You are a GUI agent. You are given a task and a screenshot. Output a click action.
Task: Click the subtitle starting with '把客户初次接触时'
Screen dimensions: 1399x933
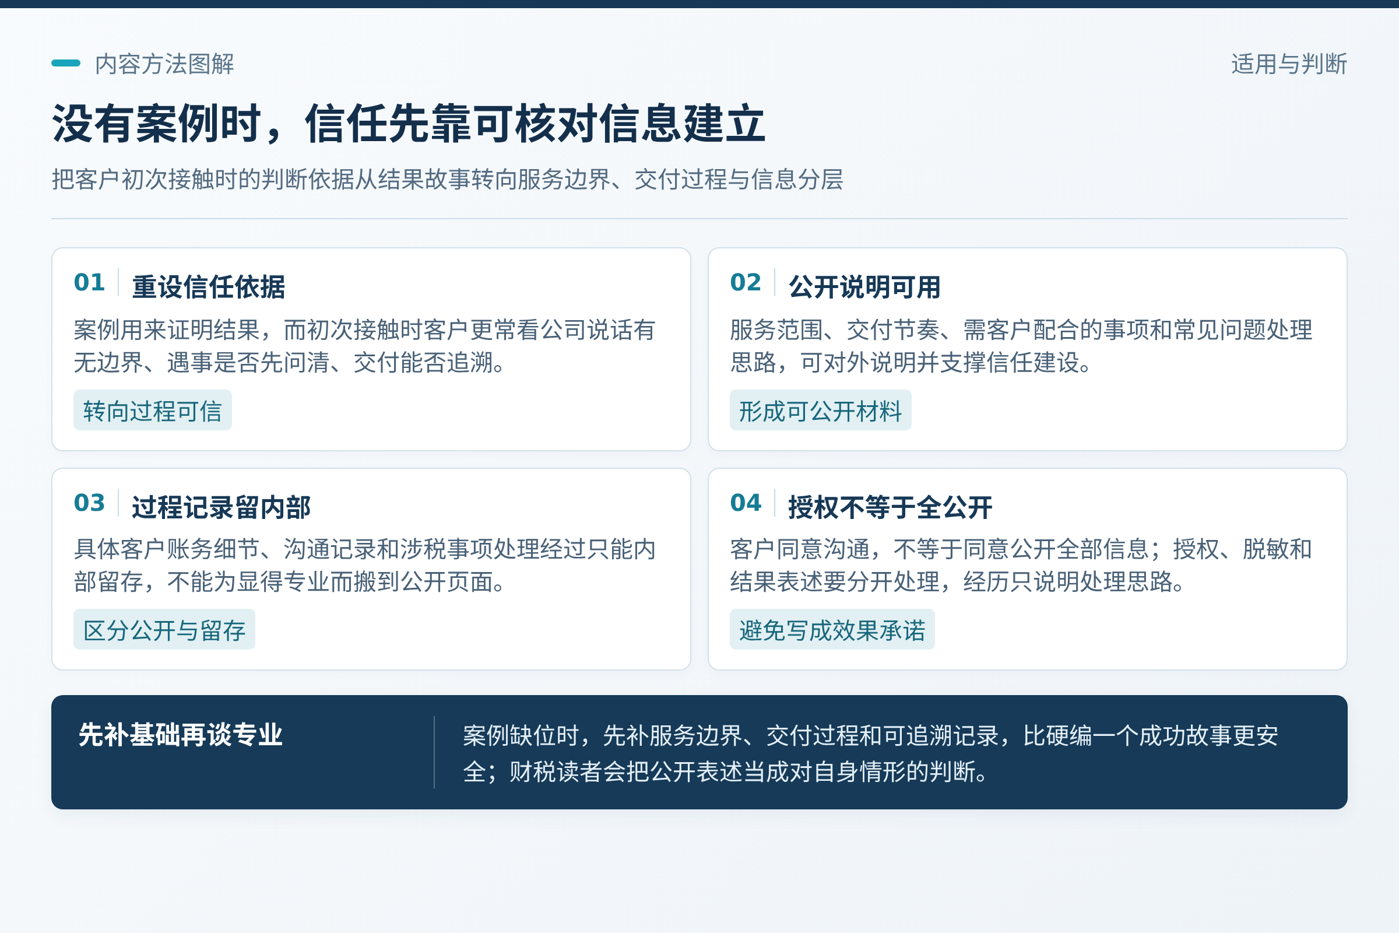coord(447,179)
